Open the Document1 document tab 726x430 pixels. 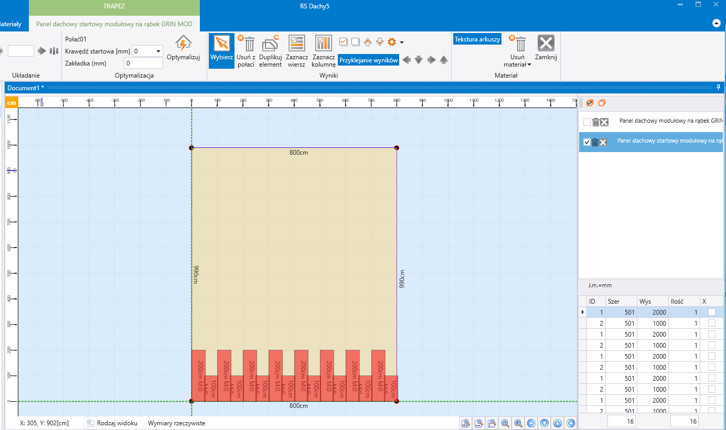[x=26, y=88]
